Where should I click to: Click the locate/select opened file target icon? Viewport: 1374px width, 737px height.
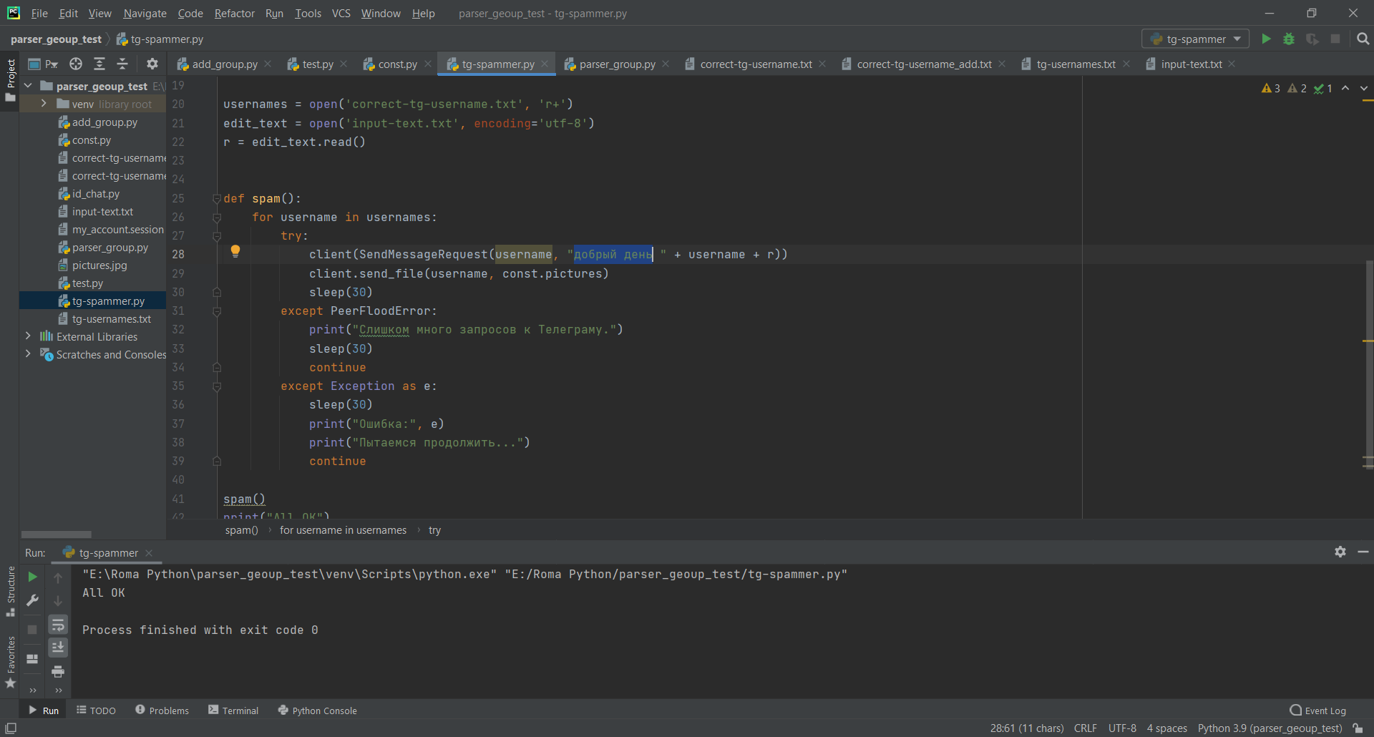(x=76, y=64)
